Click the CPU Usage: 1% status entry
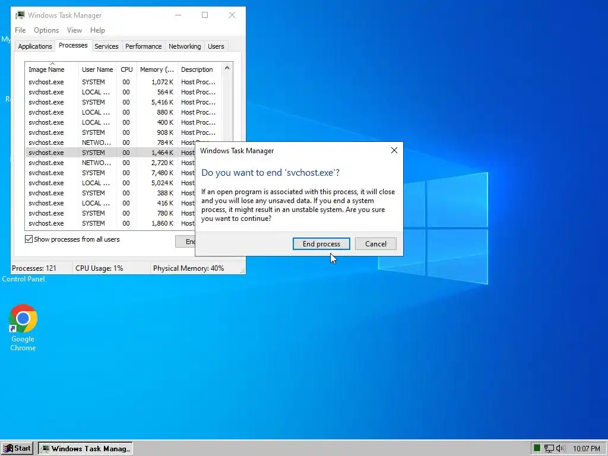 pyautogui.click(x=99, y=268)
